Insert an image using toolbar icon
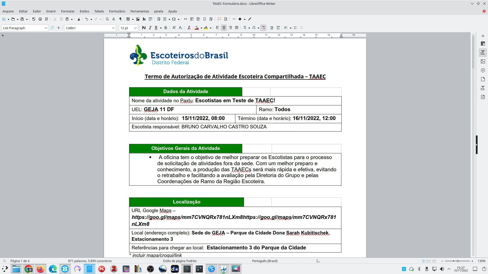This screenshot has width=488, height=274. pos(138,19)
